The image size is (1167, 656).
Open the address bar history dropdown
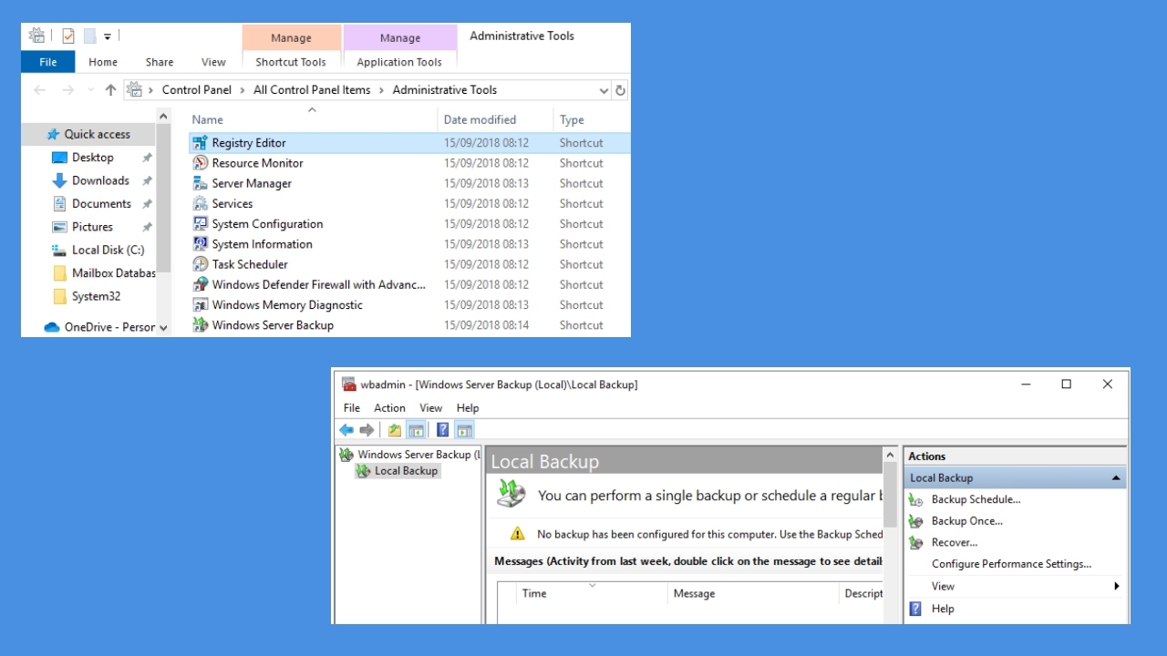604,90
